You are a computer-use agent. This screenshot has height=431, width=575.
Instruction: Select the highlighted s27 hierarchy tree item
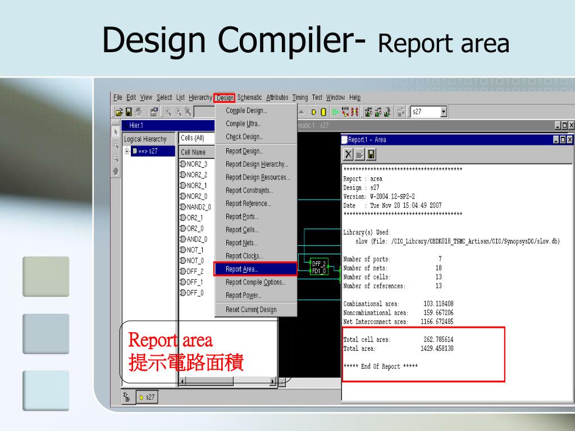pyautogui.click(x=153, y=151)
